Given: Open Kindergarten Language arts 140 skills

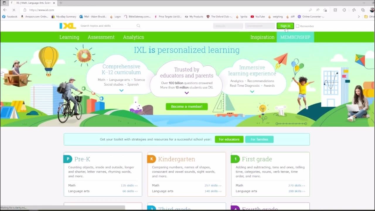Looking at the screenshot, I should tap(213, 191).
